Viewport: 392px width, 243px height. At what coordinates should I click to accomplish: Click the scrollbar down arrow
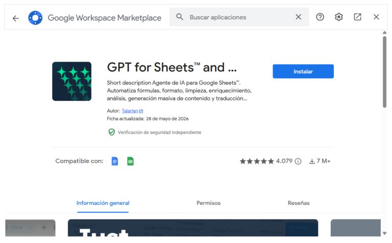384,233
